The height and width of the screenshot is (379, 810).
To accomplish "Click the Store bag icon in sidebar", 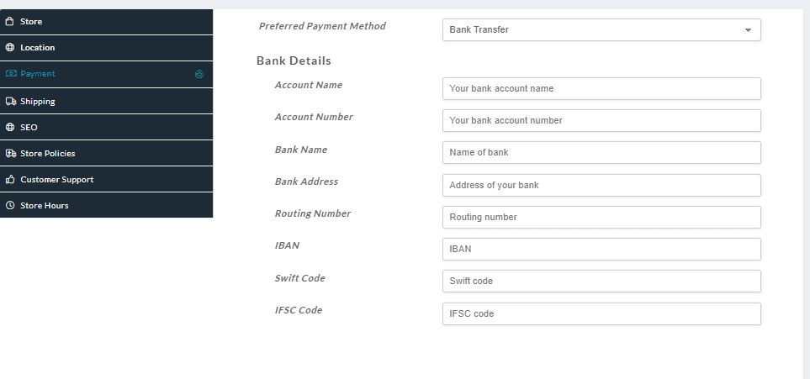I will [10, 22].
